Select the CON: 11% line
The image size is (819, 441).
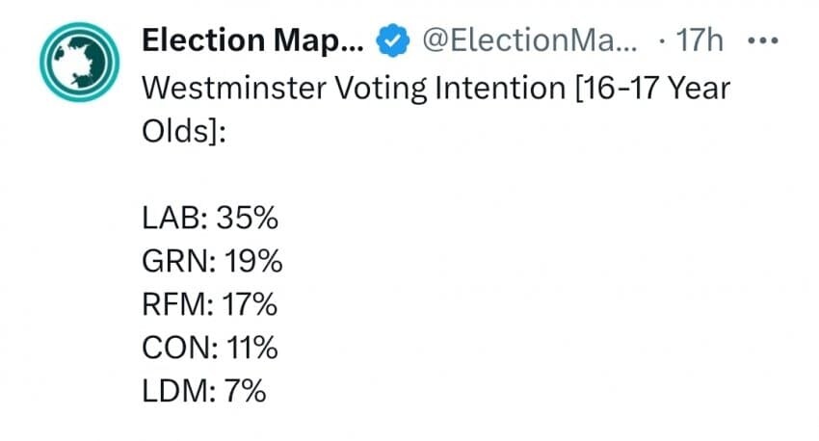click(x=210, y=348)
